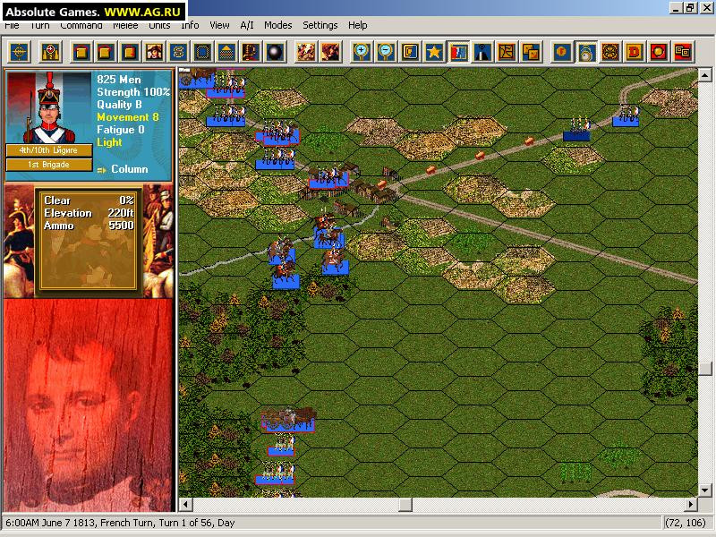
Task: Click the "Column" formation label
Action: click(x=130, y=169)
